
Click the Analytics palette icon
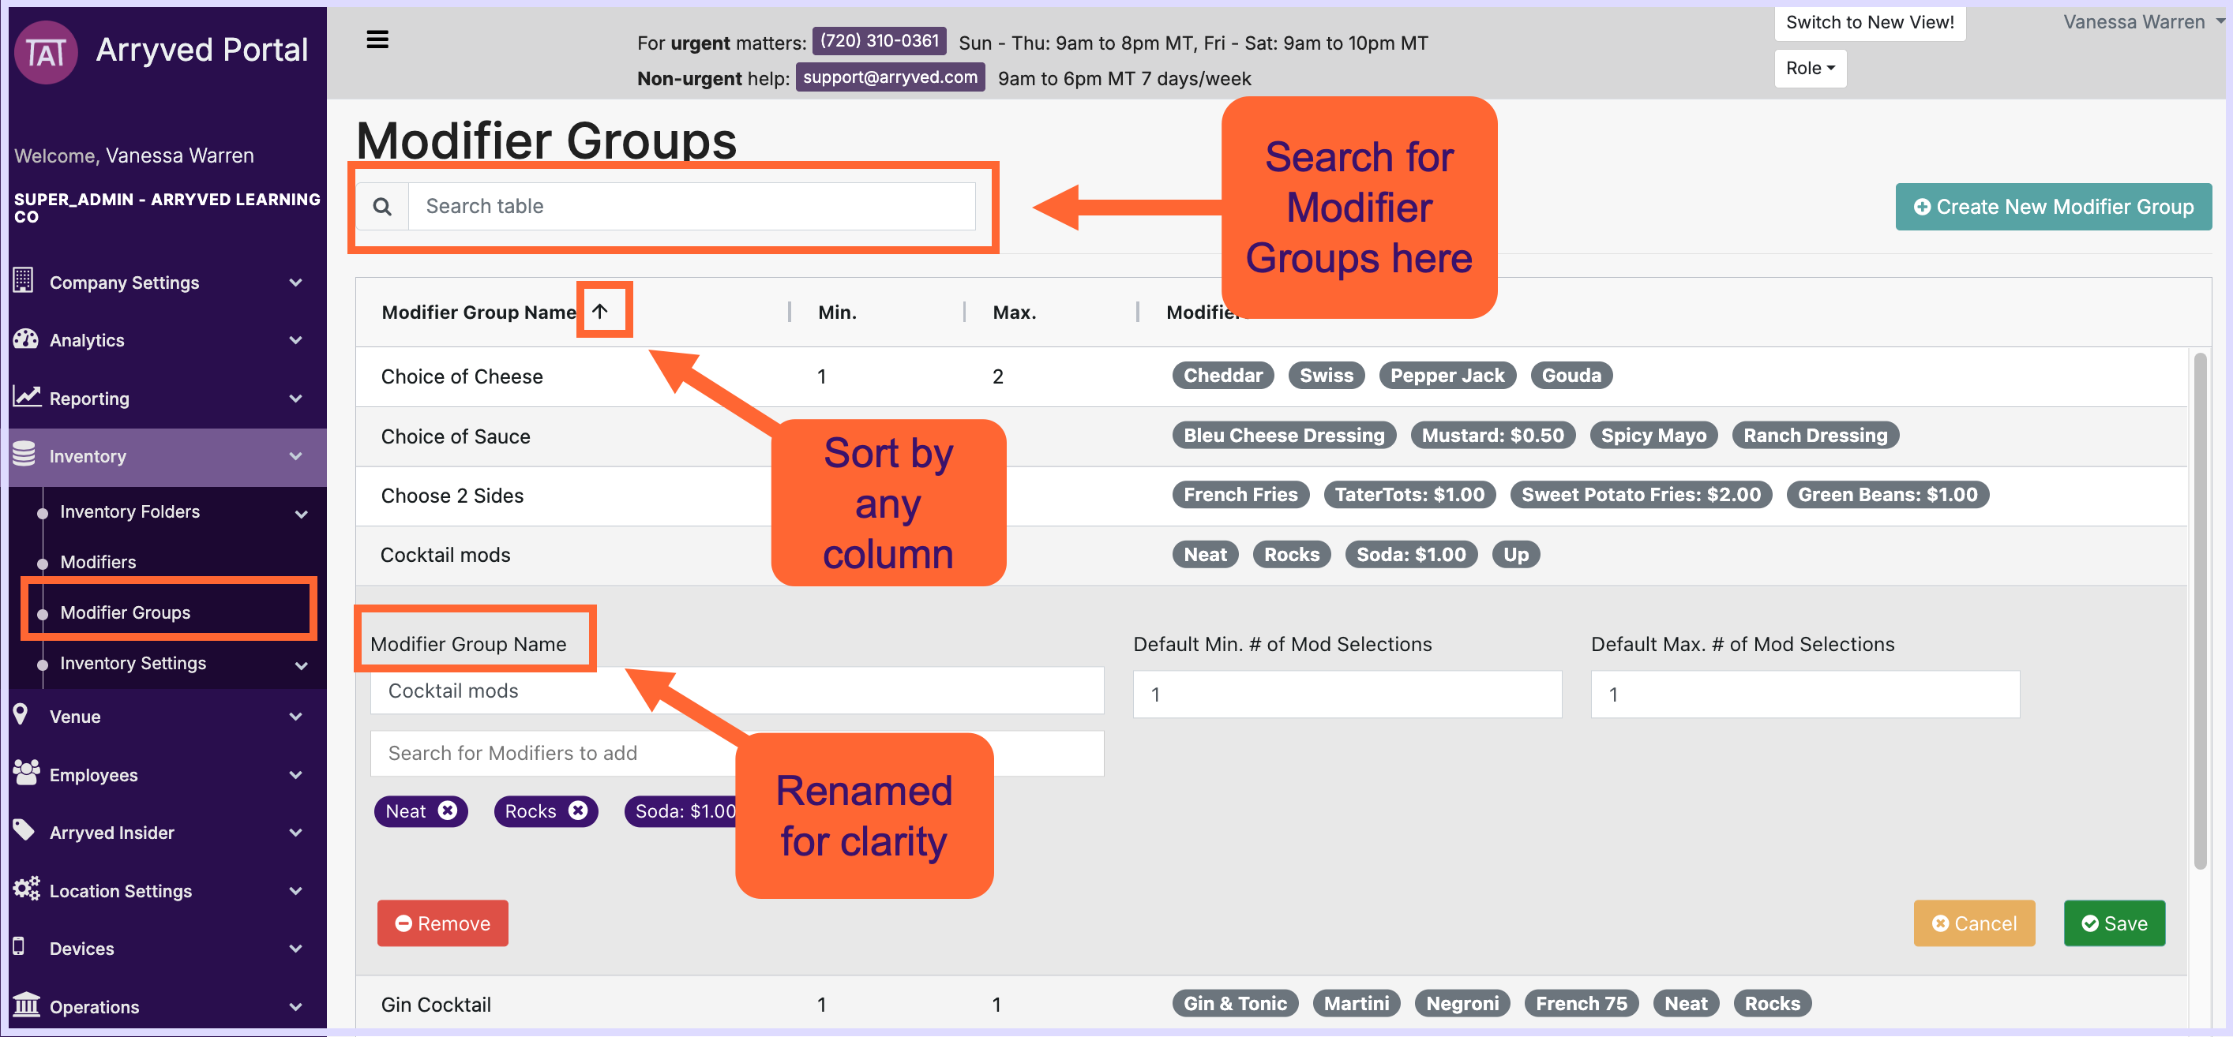click(25, 339)
